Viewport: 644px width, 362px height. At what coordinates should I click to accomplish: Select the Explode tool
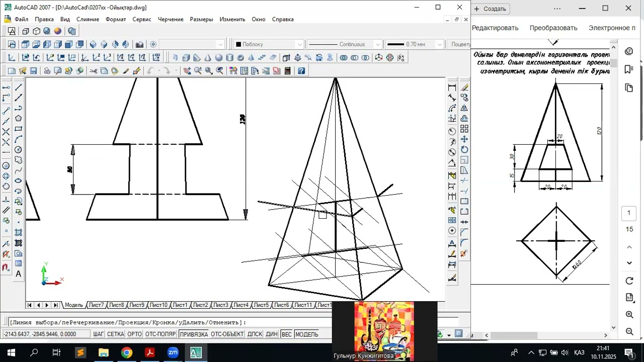click(x=464, y=253)
